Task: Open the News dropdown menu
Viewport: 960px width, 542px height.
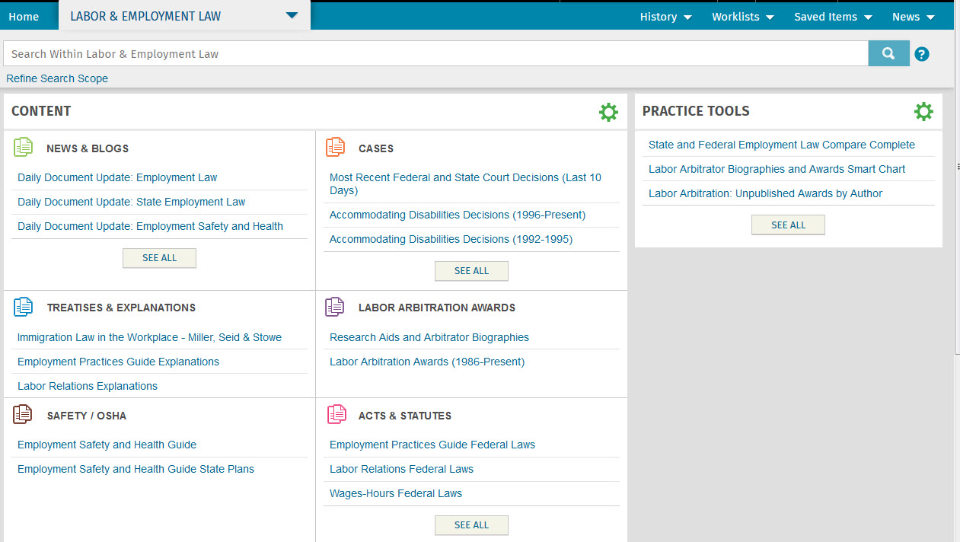Action: pos(914,17)
